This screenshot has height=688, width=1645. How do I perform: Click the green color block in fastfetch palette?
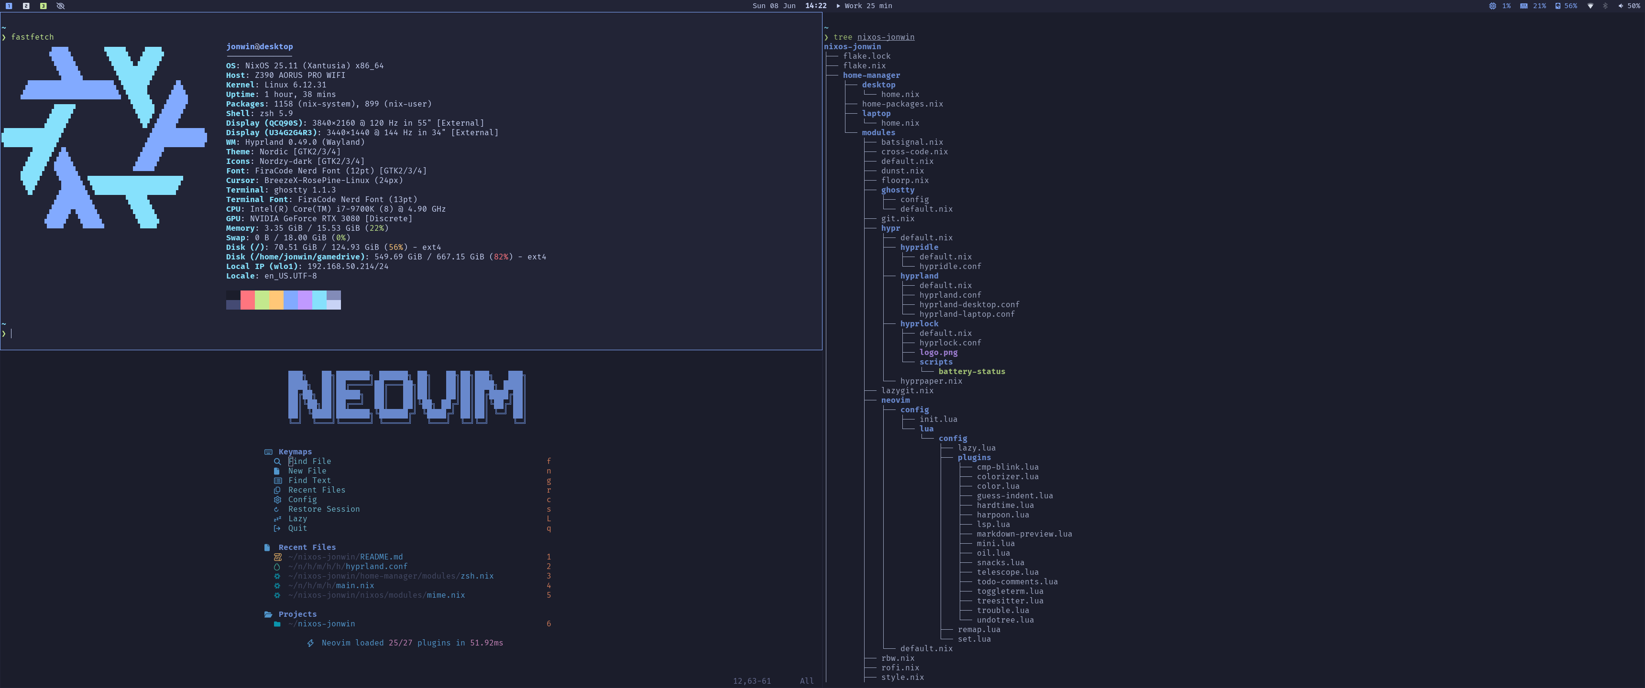click(262, 300)
